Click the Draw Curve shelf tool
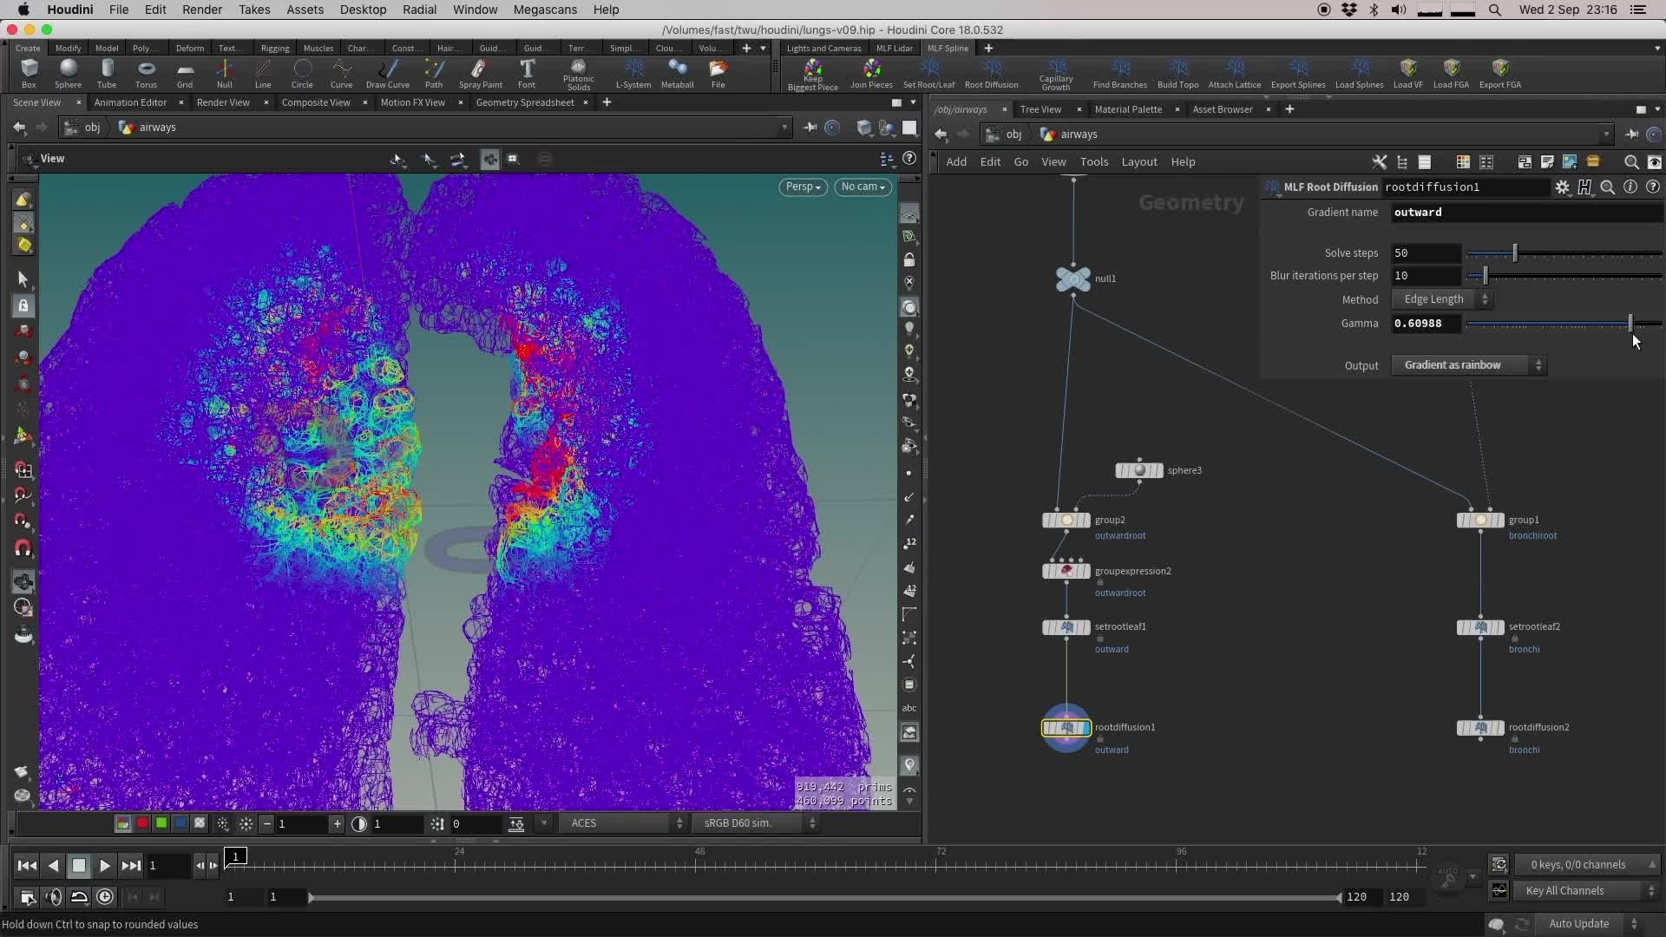Image resolution: width=1666 pixels, height=937 pixels. click(389, 74)
